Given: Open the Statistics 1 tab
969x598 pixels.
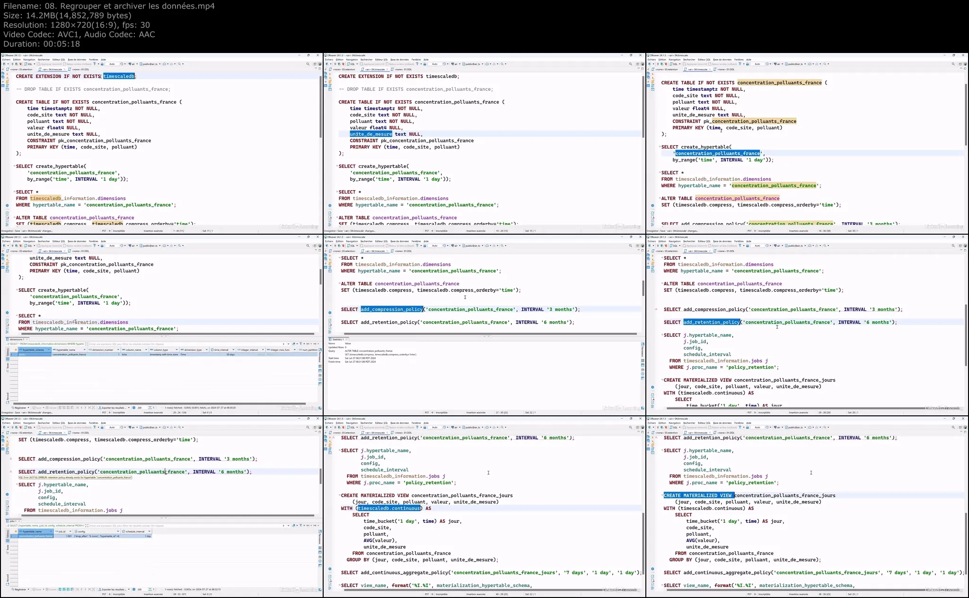Looking at the screenshot, I should pyautogui.click(x=337, y=339).
